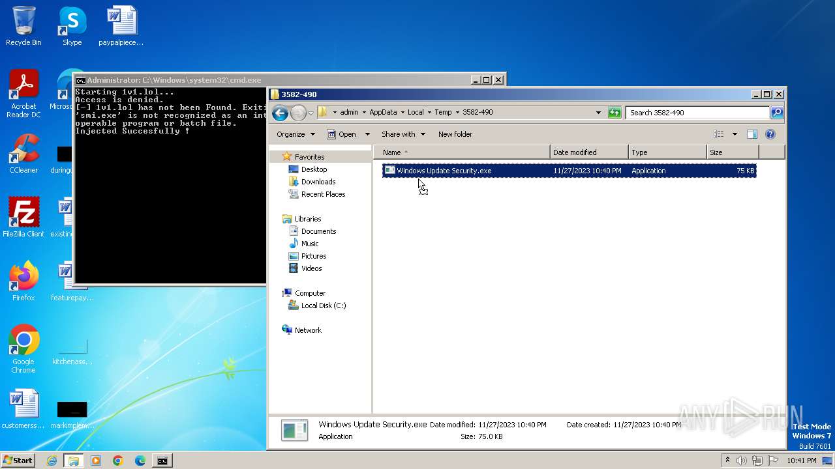The width and height of the screenshot is (835, 469).
Task: Open Skype desktop shortcut
Action: click(x=72, y=26)
